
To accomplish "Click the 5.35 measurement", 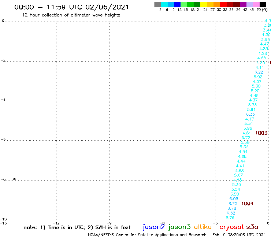I will [237, 185].
